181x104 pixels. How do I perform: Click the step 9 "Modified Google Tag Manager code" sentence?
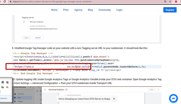[x=80, y=48]
